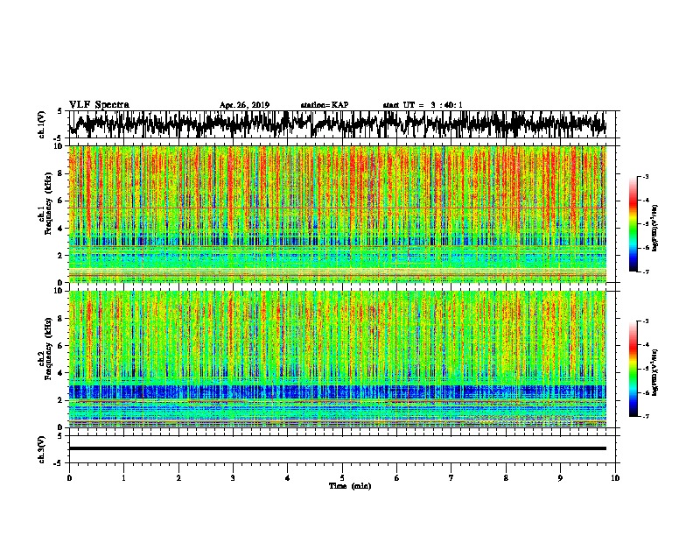Click the ch.1 colorbar unit label

[x=656, y=228]
